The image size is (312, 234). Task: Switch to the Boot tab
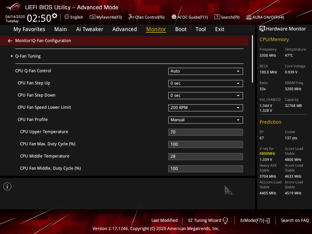coord(181,29)
